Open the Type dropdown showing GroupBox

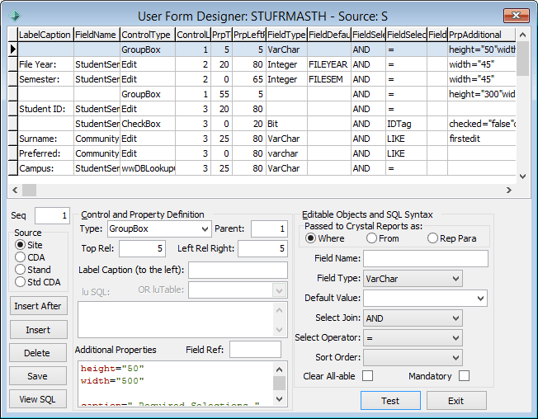point(205,229)
